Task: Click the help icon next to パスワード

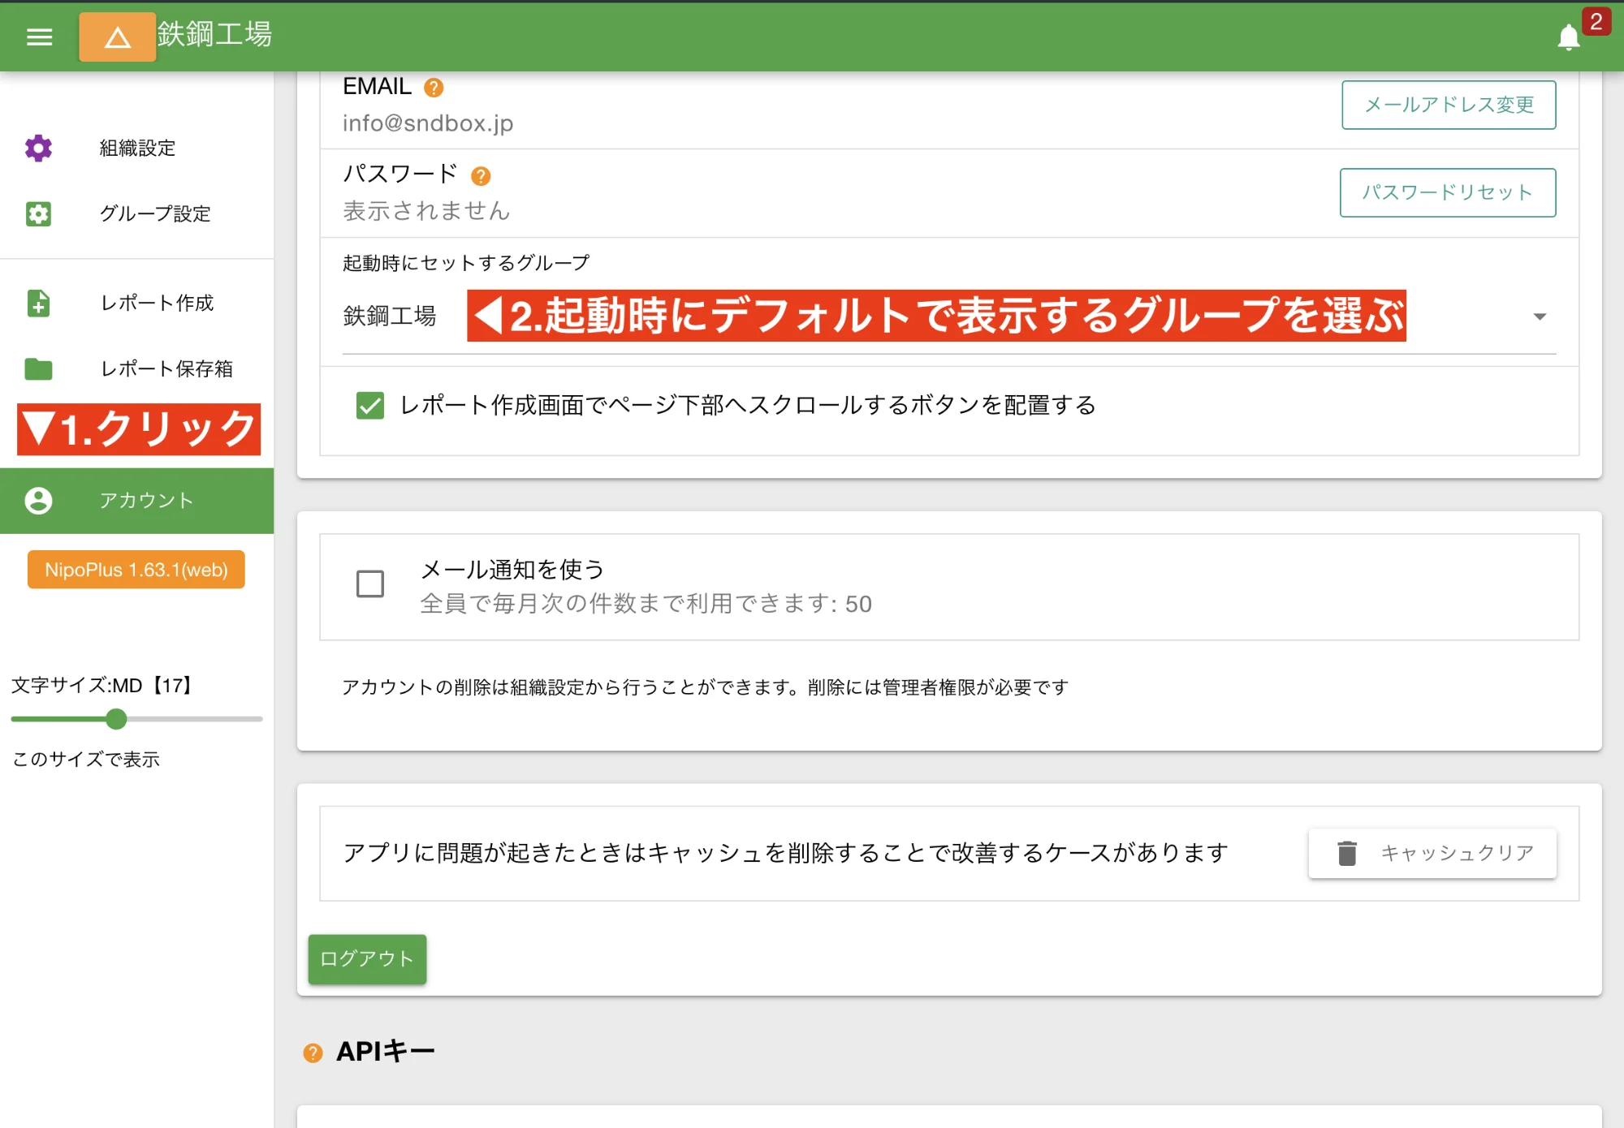Action: [x=482, y=174]
